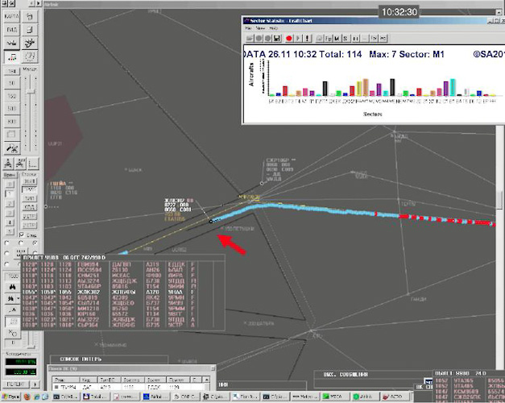Click the two-aircraft icon in left panel

point(11,43)
